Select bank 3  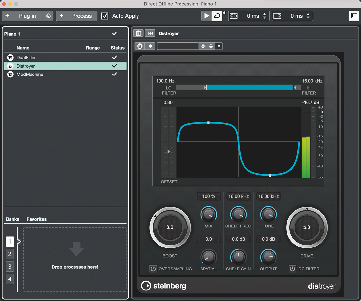(x=10, y=267)
